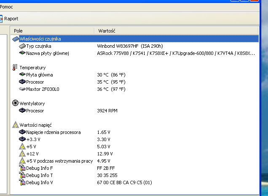Click the ASRock 775V88 motherboard name value
The height and width of the screenshot is (196, 268).
click(x=176, y=53)
